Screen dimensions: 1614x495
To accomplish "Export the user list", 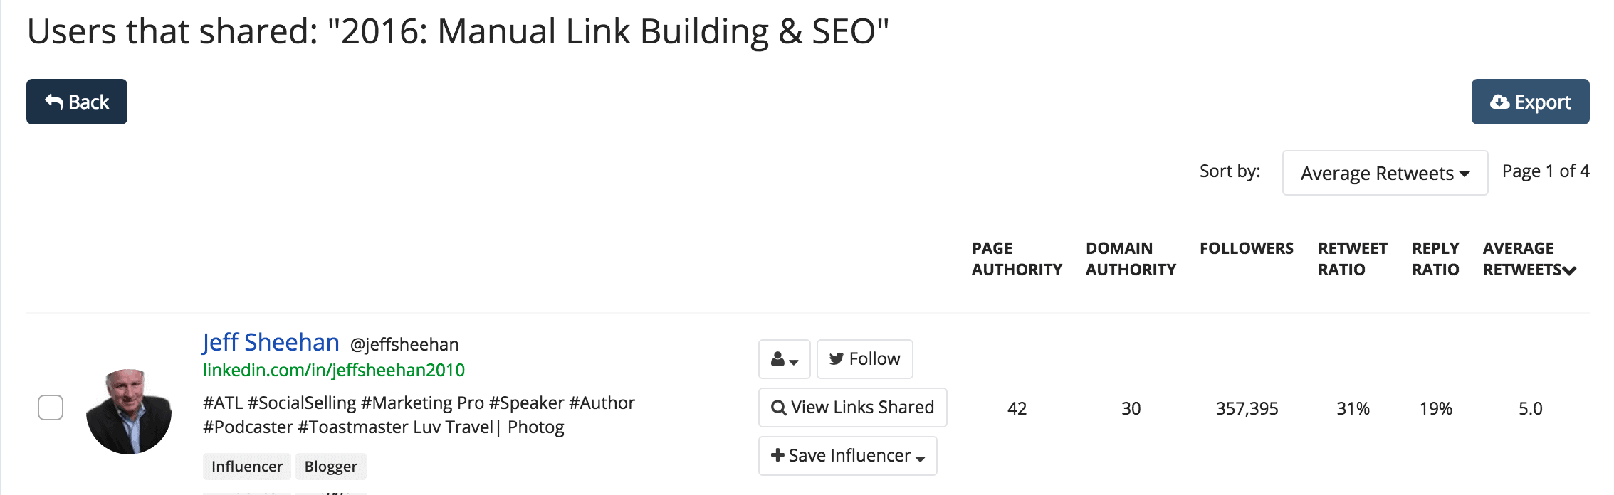I will click(x=1530, y=102).
